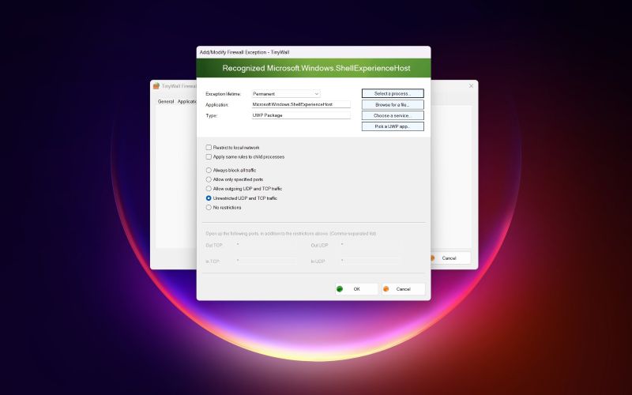Click the dialog title Add/Modify Firewall Exception
Viewport: 632px width, 395px height.
tap(245, 52)
